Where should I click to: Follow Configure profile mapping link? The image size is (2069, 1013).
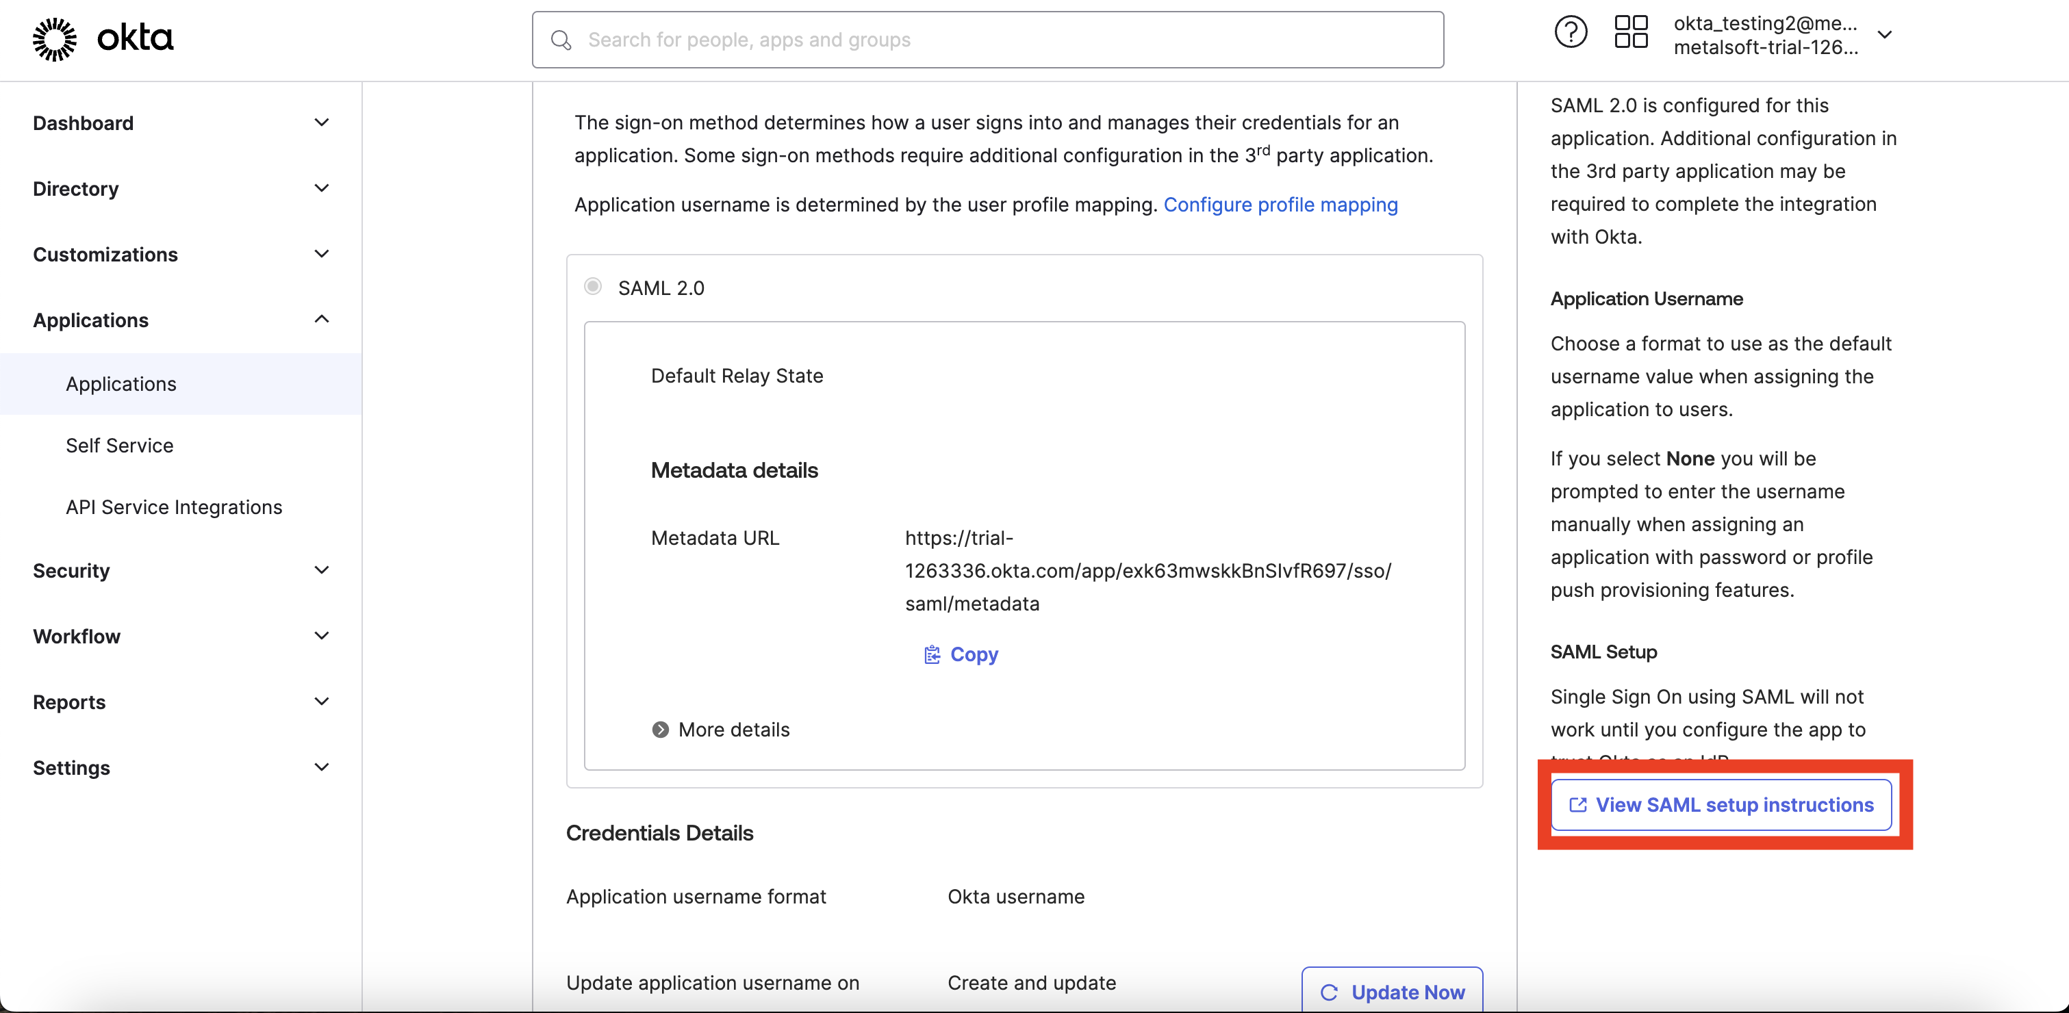1280,205
